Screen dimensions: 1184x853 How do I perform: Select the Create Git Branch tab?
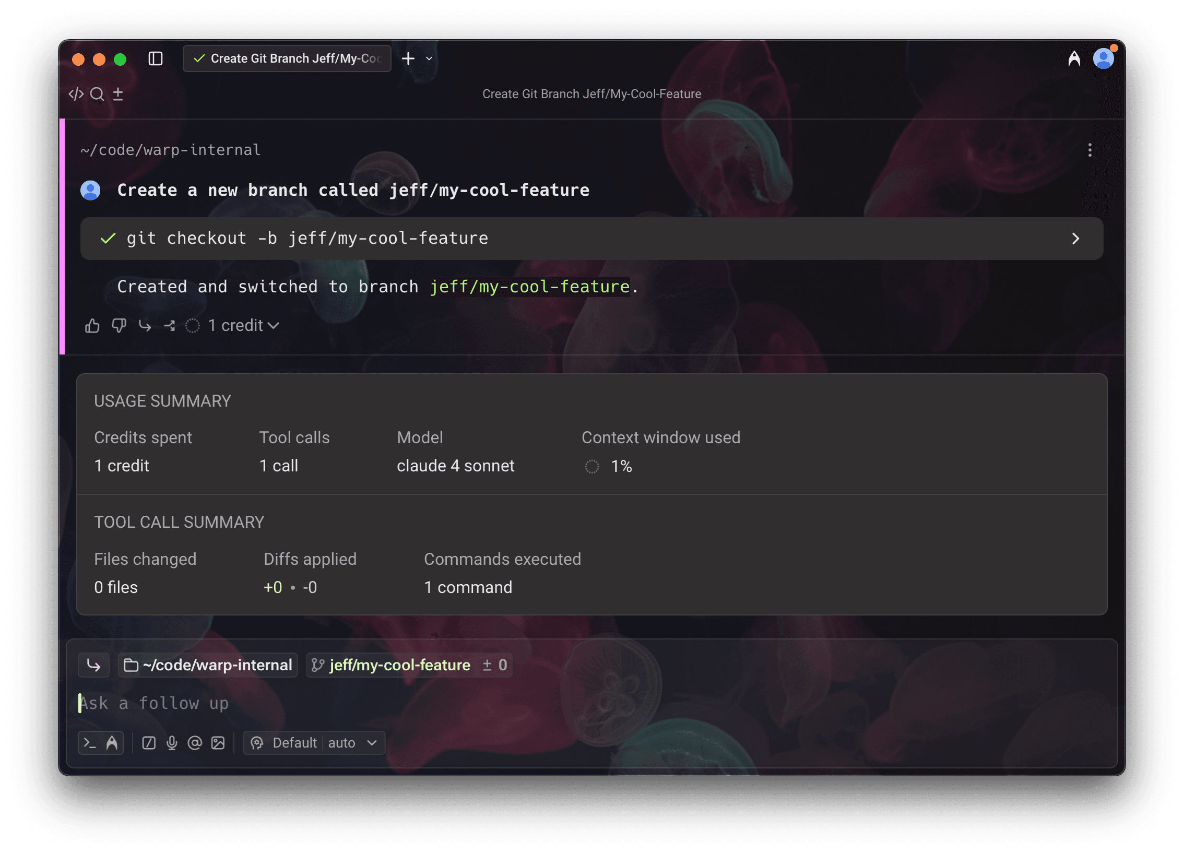(287, 58)
